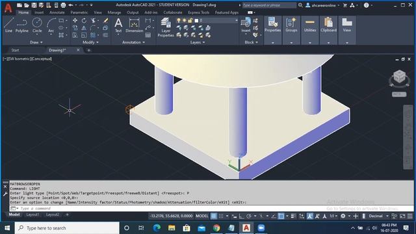Open the current layer dropdown list

(x=236, y=20)
